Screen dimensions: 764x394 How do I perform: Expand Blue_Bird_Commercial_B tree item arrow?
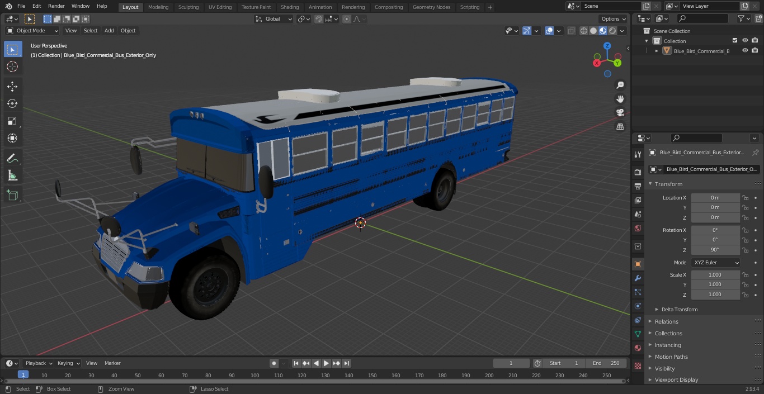tap(657, 51)
